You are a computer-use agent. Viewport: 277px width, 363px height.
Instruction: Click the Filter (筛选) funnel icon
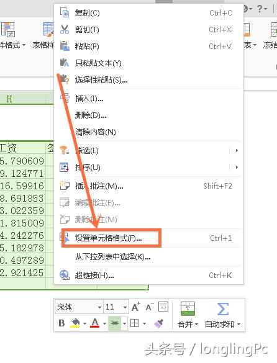(64, 151)
